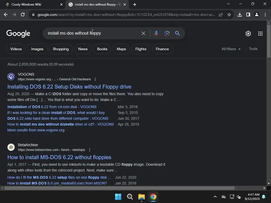Open options menu beside BetaArchive result
Viewport: 271px width, 203px height.
pos(90,150)
